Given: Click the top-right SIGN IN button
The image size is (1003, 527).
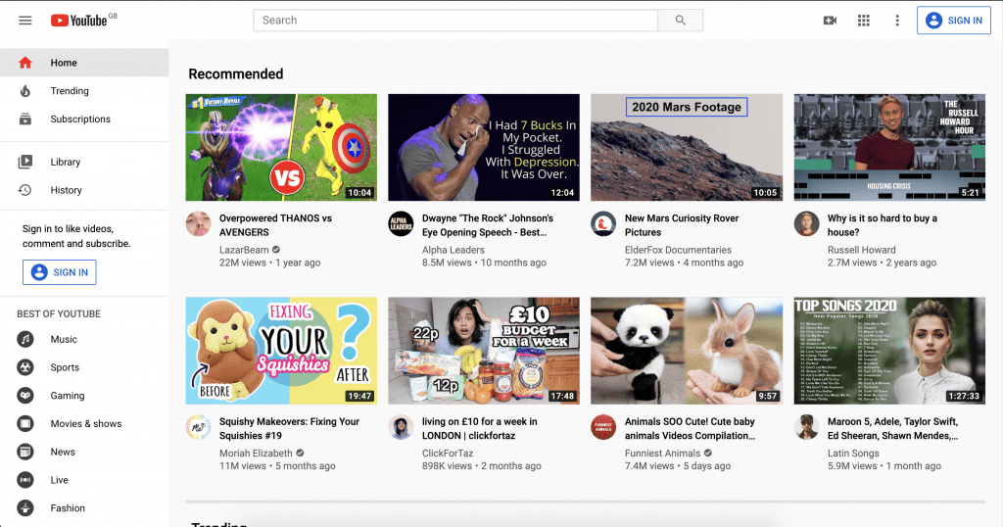Looking at the screenshot, I should [x=953, y=21].
